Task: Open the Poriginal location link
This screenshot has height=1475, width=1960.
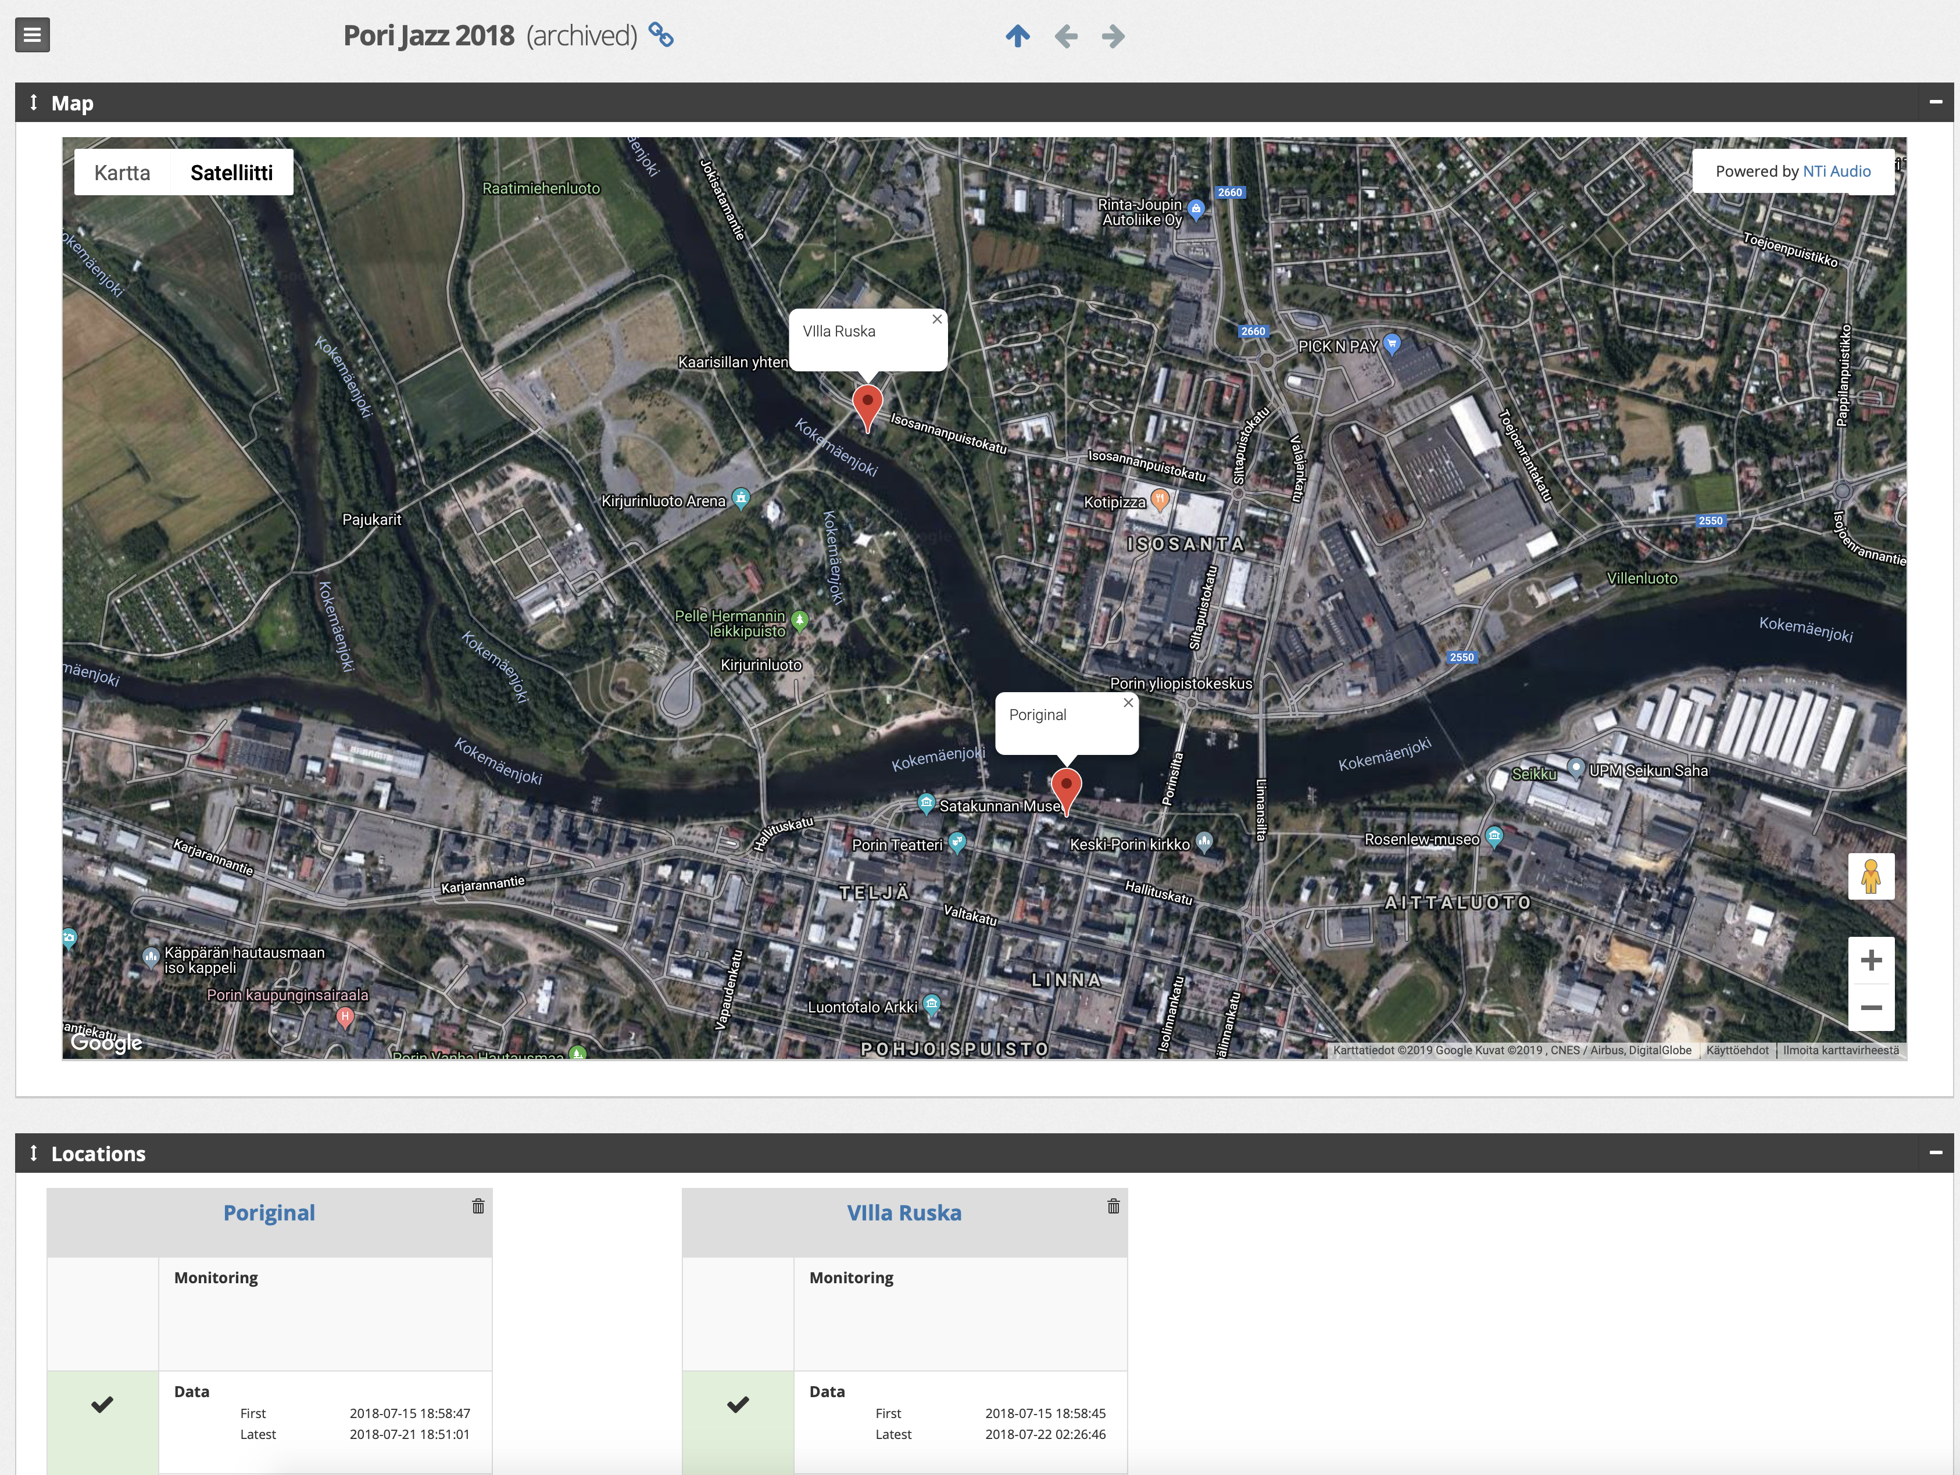Action: pyautogui.click(x=269, y=1213)
